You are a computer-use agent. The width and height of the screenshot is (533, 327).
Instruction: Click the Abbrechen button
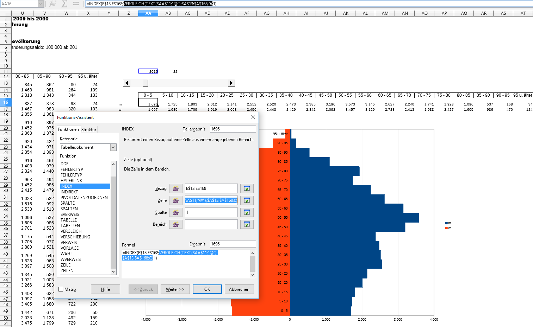(x=239, y=289)
